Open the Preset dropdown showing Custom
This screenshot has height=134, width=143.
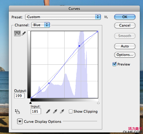coord(63,17)
